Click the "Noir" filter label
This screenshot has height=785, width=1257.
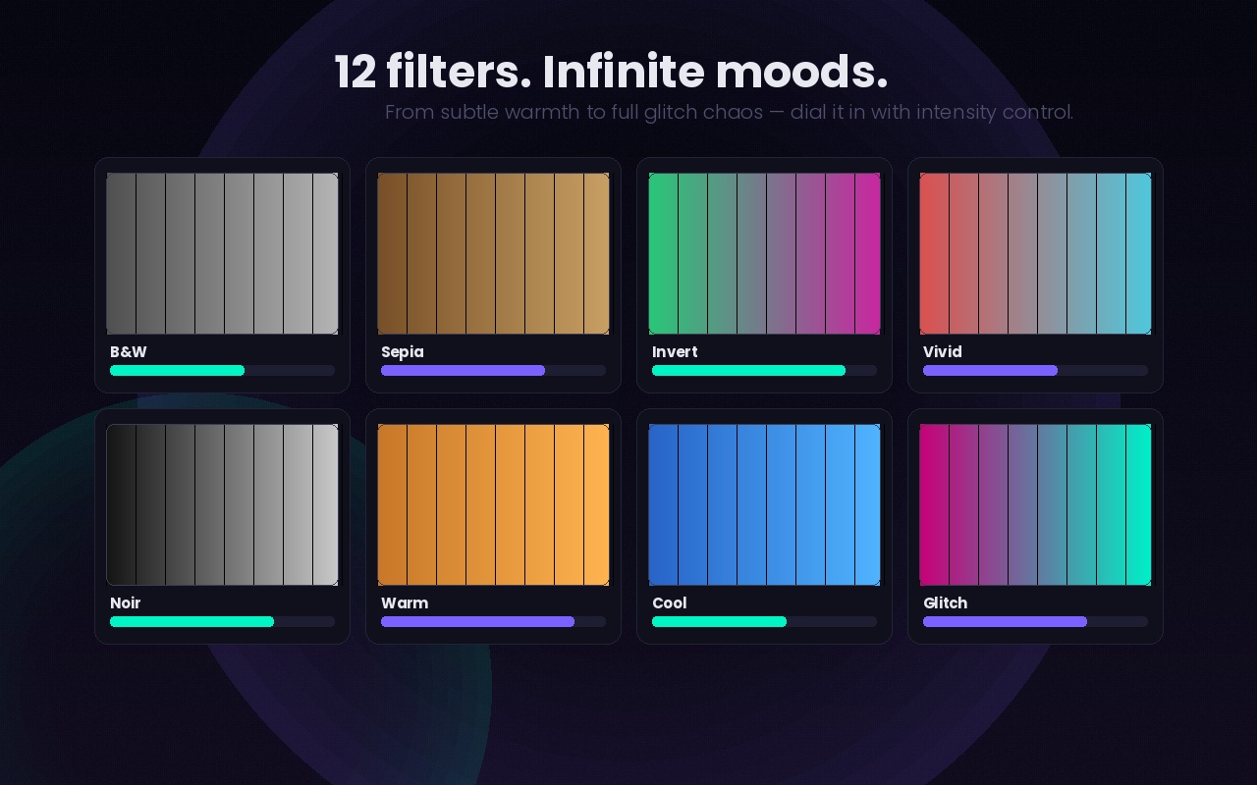tap(126, 603)
